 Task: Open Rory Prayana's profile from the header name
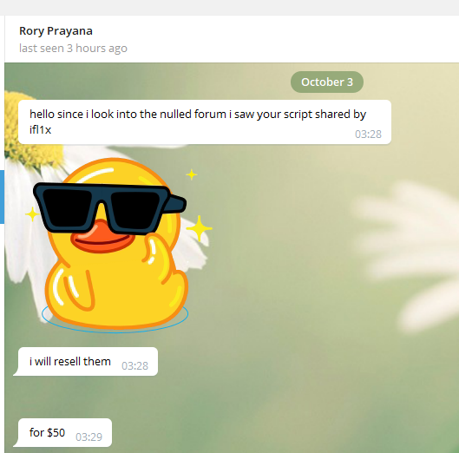click(56, 31)
